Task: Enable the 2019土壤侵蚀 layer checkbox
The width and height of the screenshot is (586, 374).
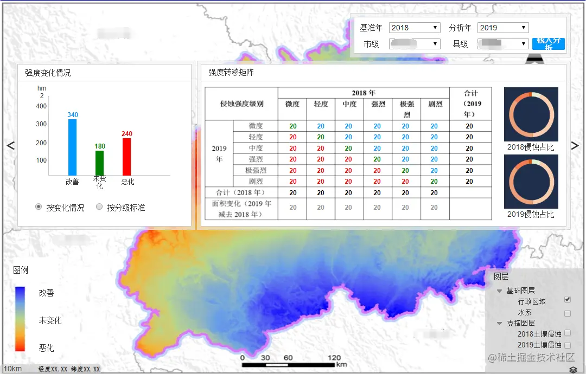Action: (x=568, y=345)
